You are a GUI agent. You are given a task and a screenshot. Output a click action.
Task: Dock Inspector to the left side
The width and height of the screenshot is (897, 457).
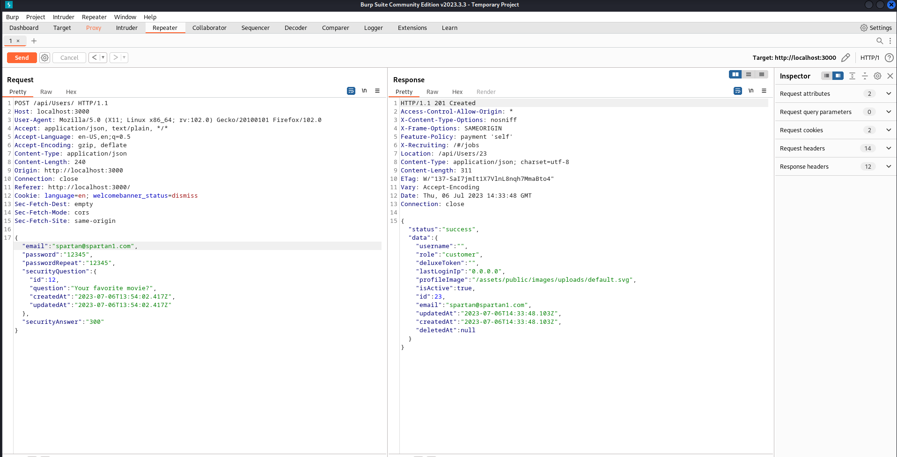[x=827, y=76]
